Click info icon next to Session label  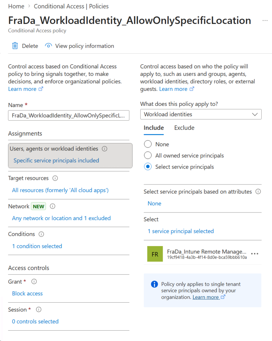coord(39,310)
